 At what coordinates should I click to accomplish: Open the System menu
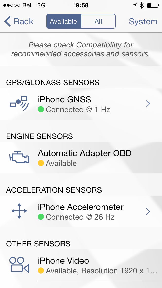143,21
